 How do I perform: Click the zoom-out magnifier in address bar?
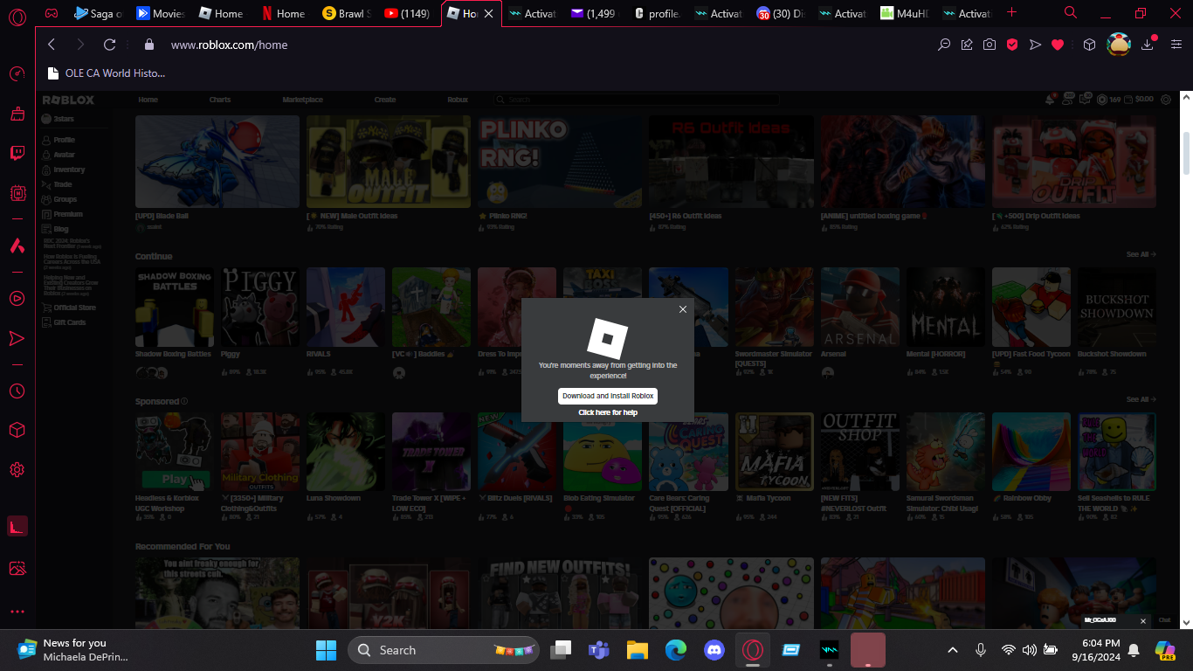pos(944,45)
